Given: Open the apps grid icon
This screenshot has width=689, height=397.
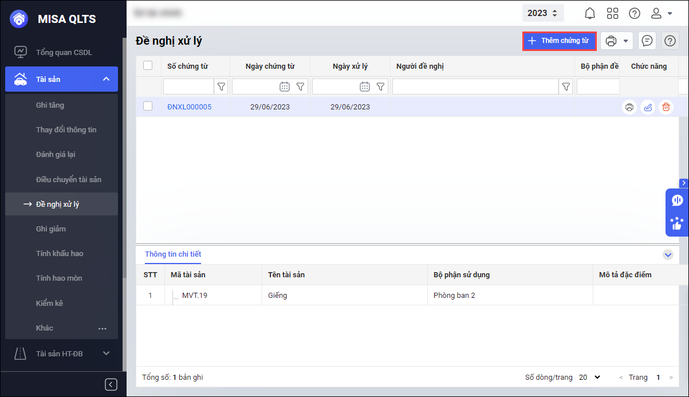Looking at the screenshot, I should pos(612,13).
